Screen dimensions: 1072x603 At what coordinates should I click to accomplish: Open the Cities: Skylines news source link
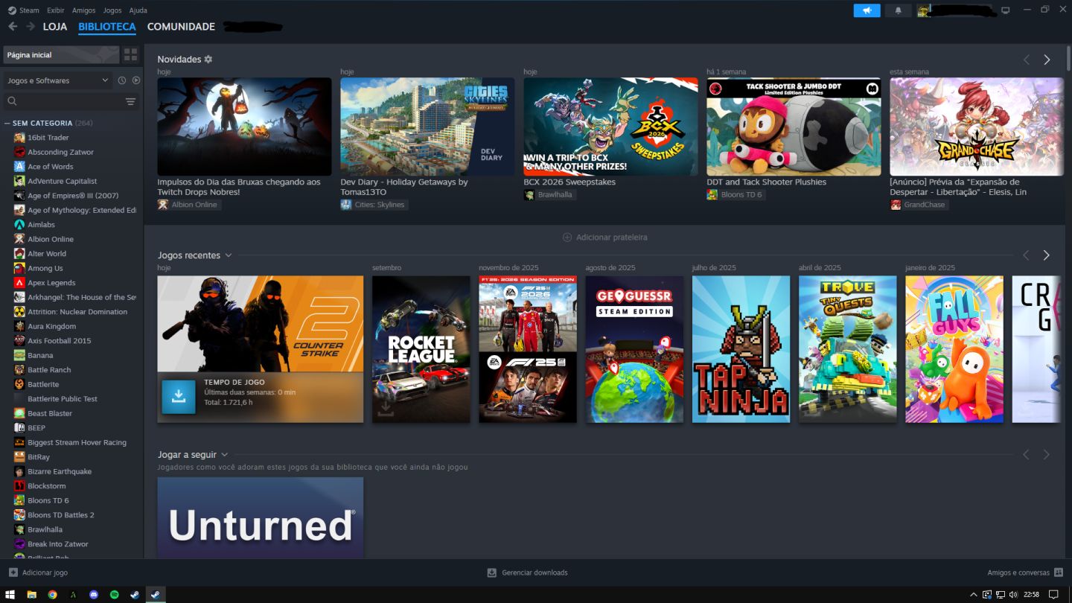tap(374, 205)
